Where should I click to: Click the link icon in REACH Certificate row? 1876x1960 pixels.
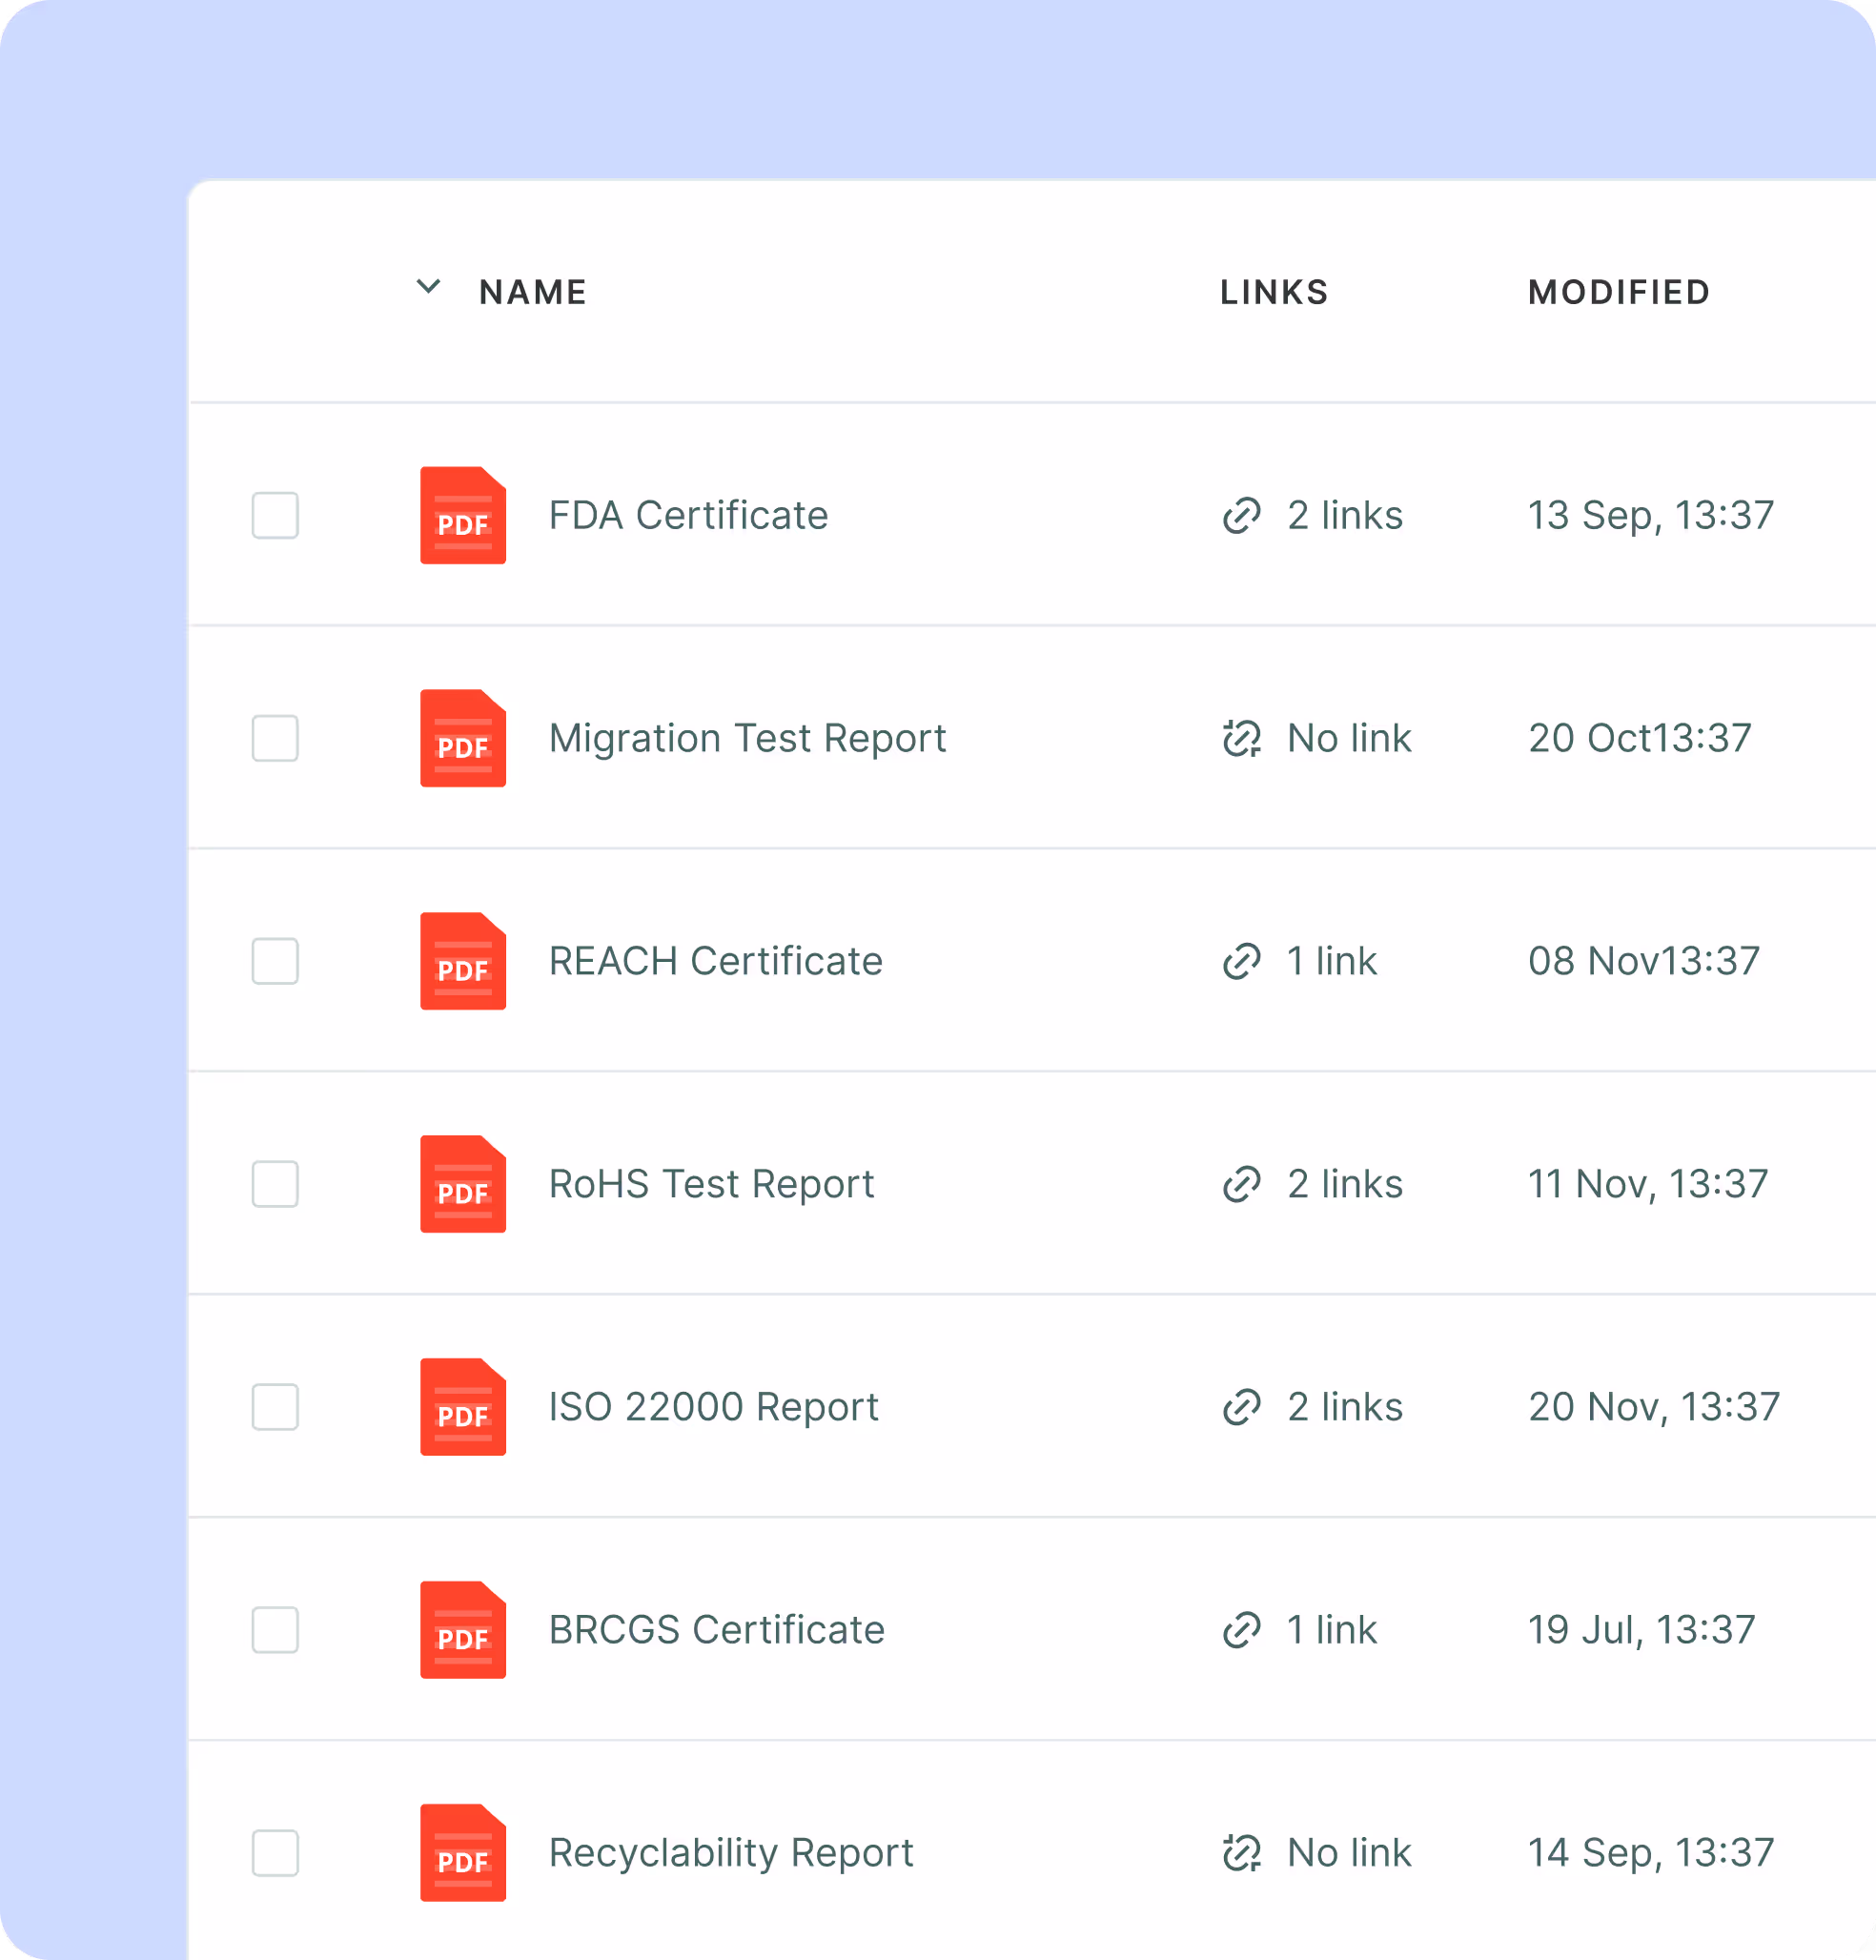tap(1241, 961)
